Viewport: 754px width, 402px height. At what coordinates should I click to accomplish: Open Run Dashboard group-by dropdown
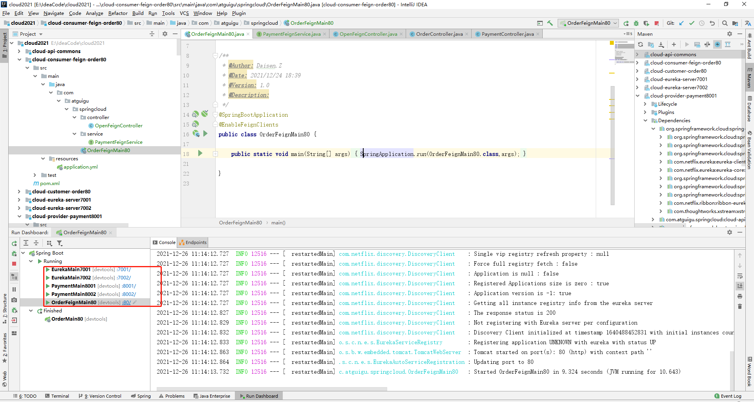coord(49,243)
